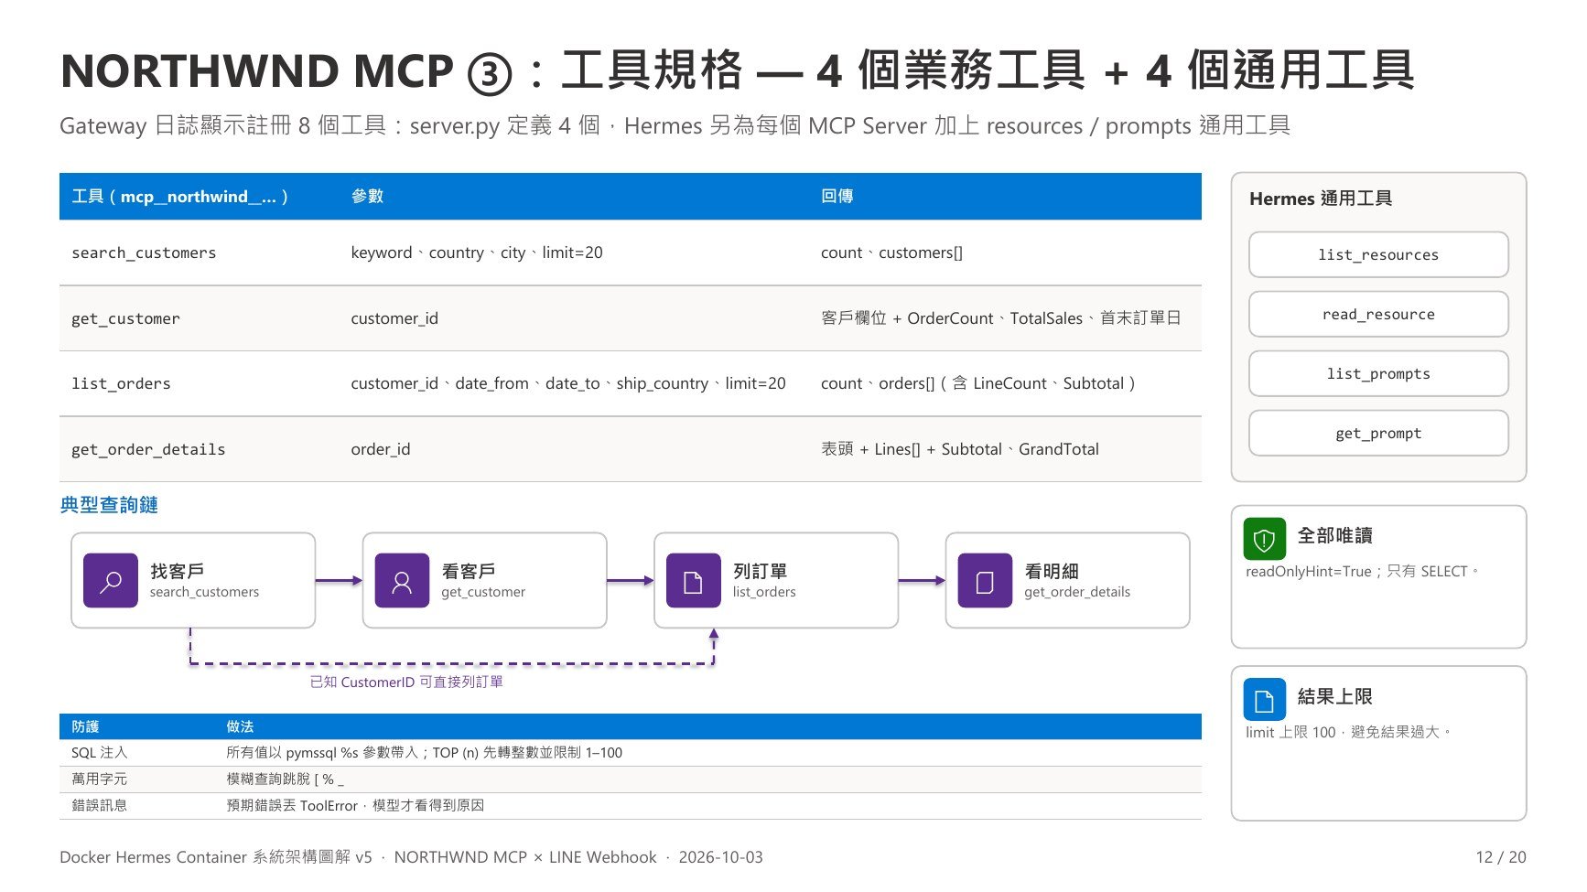Click the slide title 'NORTHWND MCP ③'
Viewport: 1587px width, 892px height.
[x=286, y=71]
